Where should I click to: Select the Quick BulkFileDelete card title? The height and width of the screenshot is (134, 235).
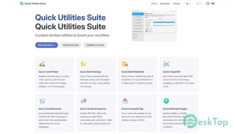(x=133, y=72)
